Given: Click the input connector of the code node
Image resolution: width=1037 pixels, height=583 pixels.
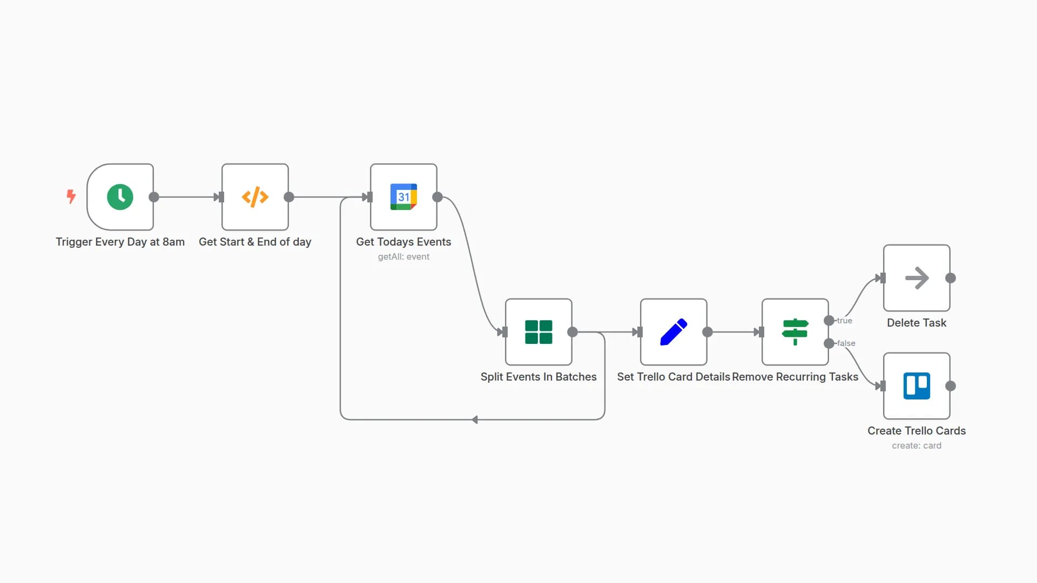Looking at the screenshot, I should coord(221,197).
